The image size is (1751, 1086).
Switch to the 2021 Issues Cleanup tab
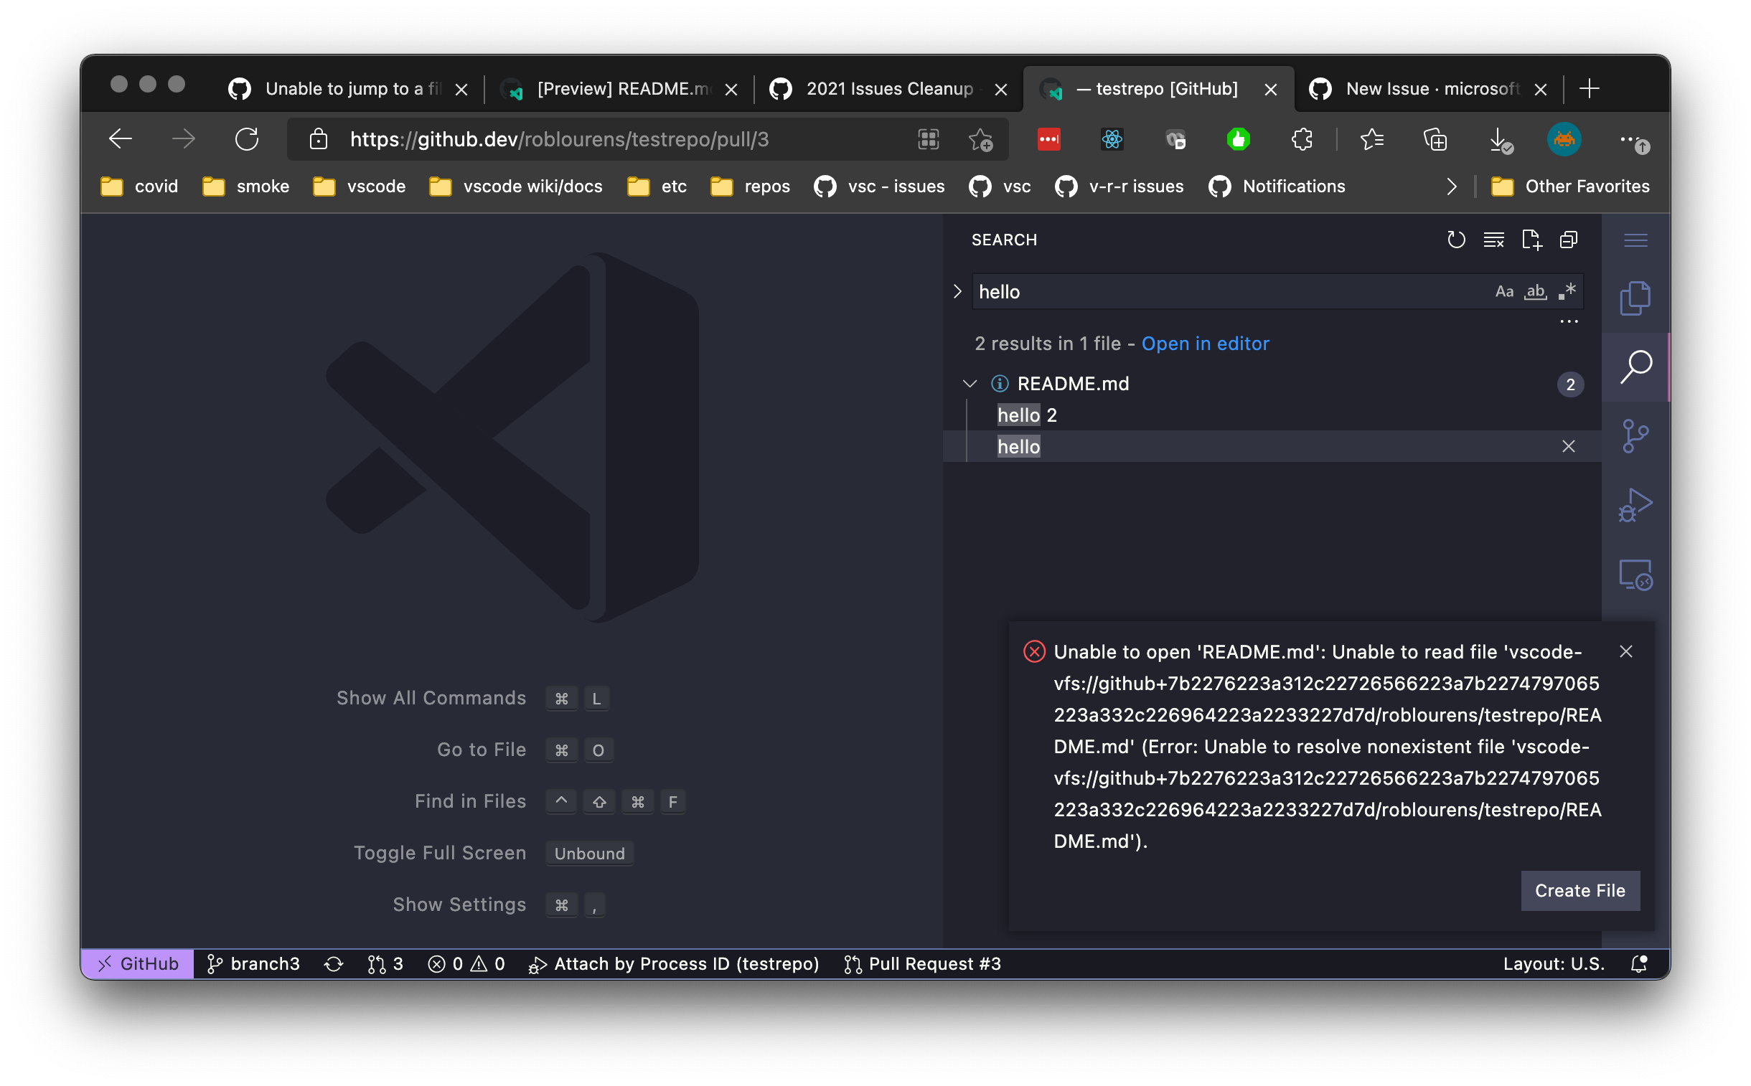[x=888, y=89]
